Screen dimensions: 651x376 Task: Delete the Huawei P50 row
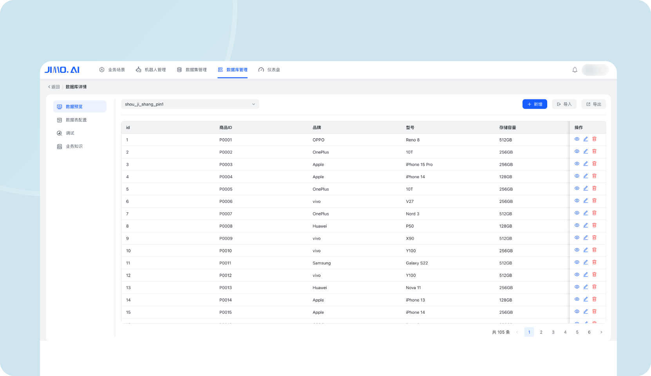coord(594,225)
